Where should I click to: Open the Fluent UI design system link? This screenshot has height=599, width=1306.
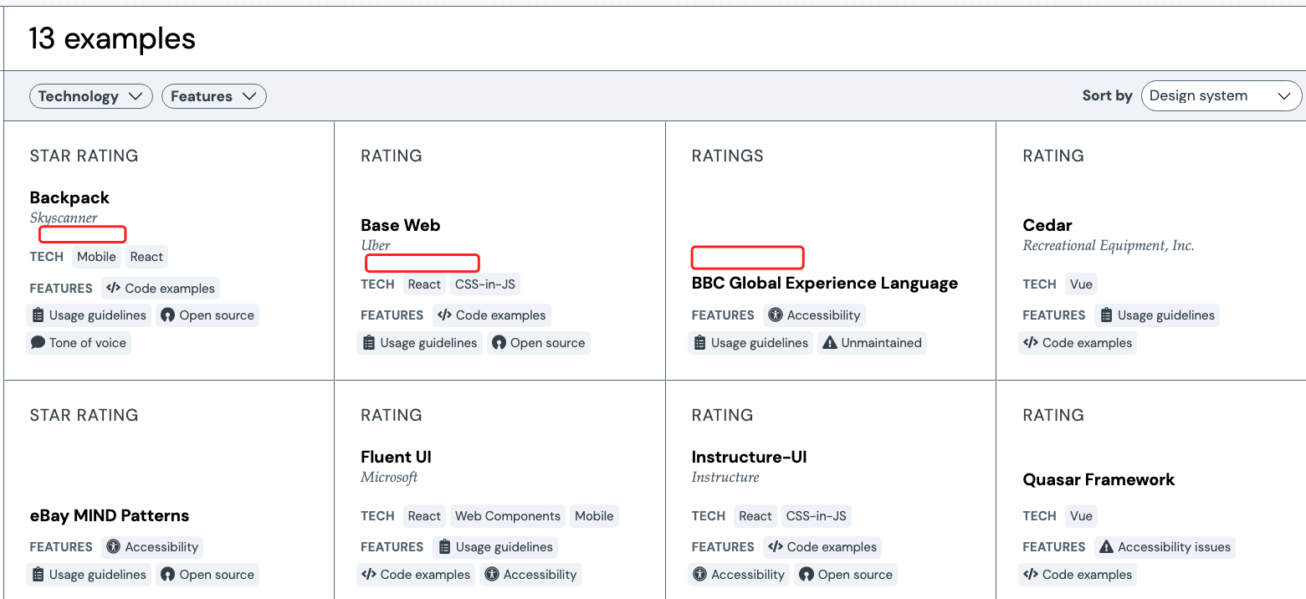pos(396,457)
